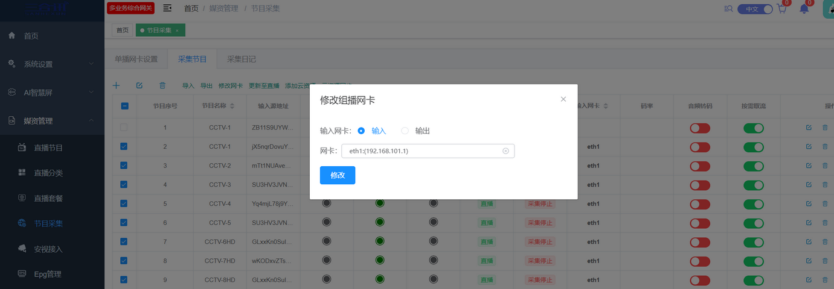
Task: Open 直播节目 in the sidebar
Action: click(x=48, y=148)
